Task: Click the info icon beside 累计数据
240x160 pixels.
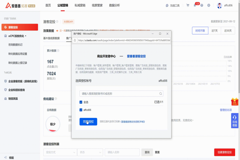Action: coord(58,51)
